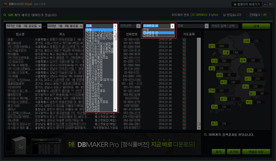Open the Google icon for the 경기도 파주 row
Viewport: 276px width, 161px height.
click(x=184, y=80)
